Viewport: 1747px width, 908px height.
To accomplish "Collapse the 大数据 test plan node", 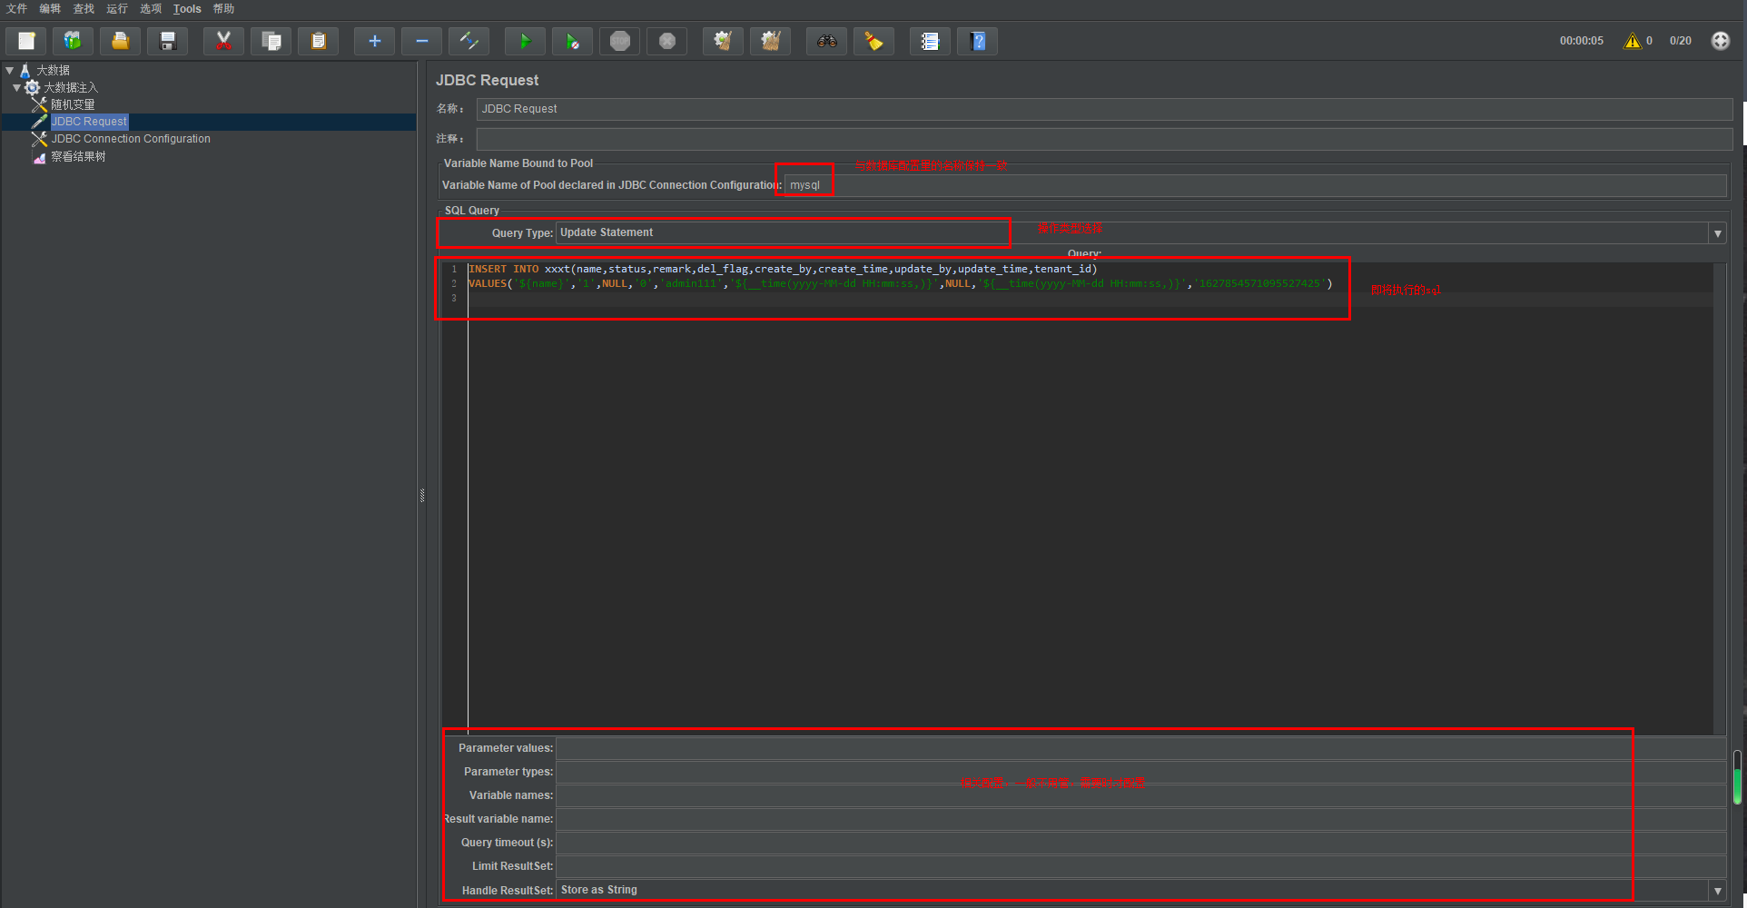I will pyautogui.click(x=10, y=70).
